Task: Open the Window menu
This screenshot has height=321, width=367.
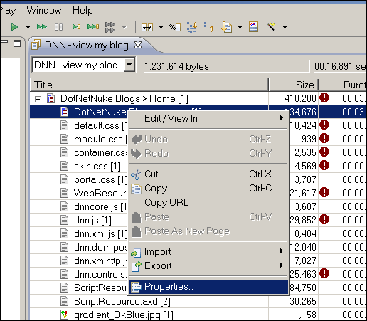Action: [x=44, y=11]
